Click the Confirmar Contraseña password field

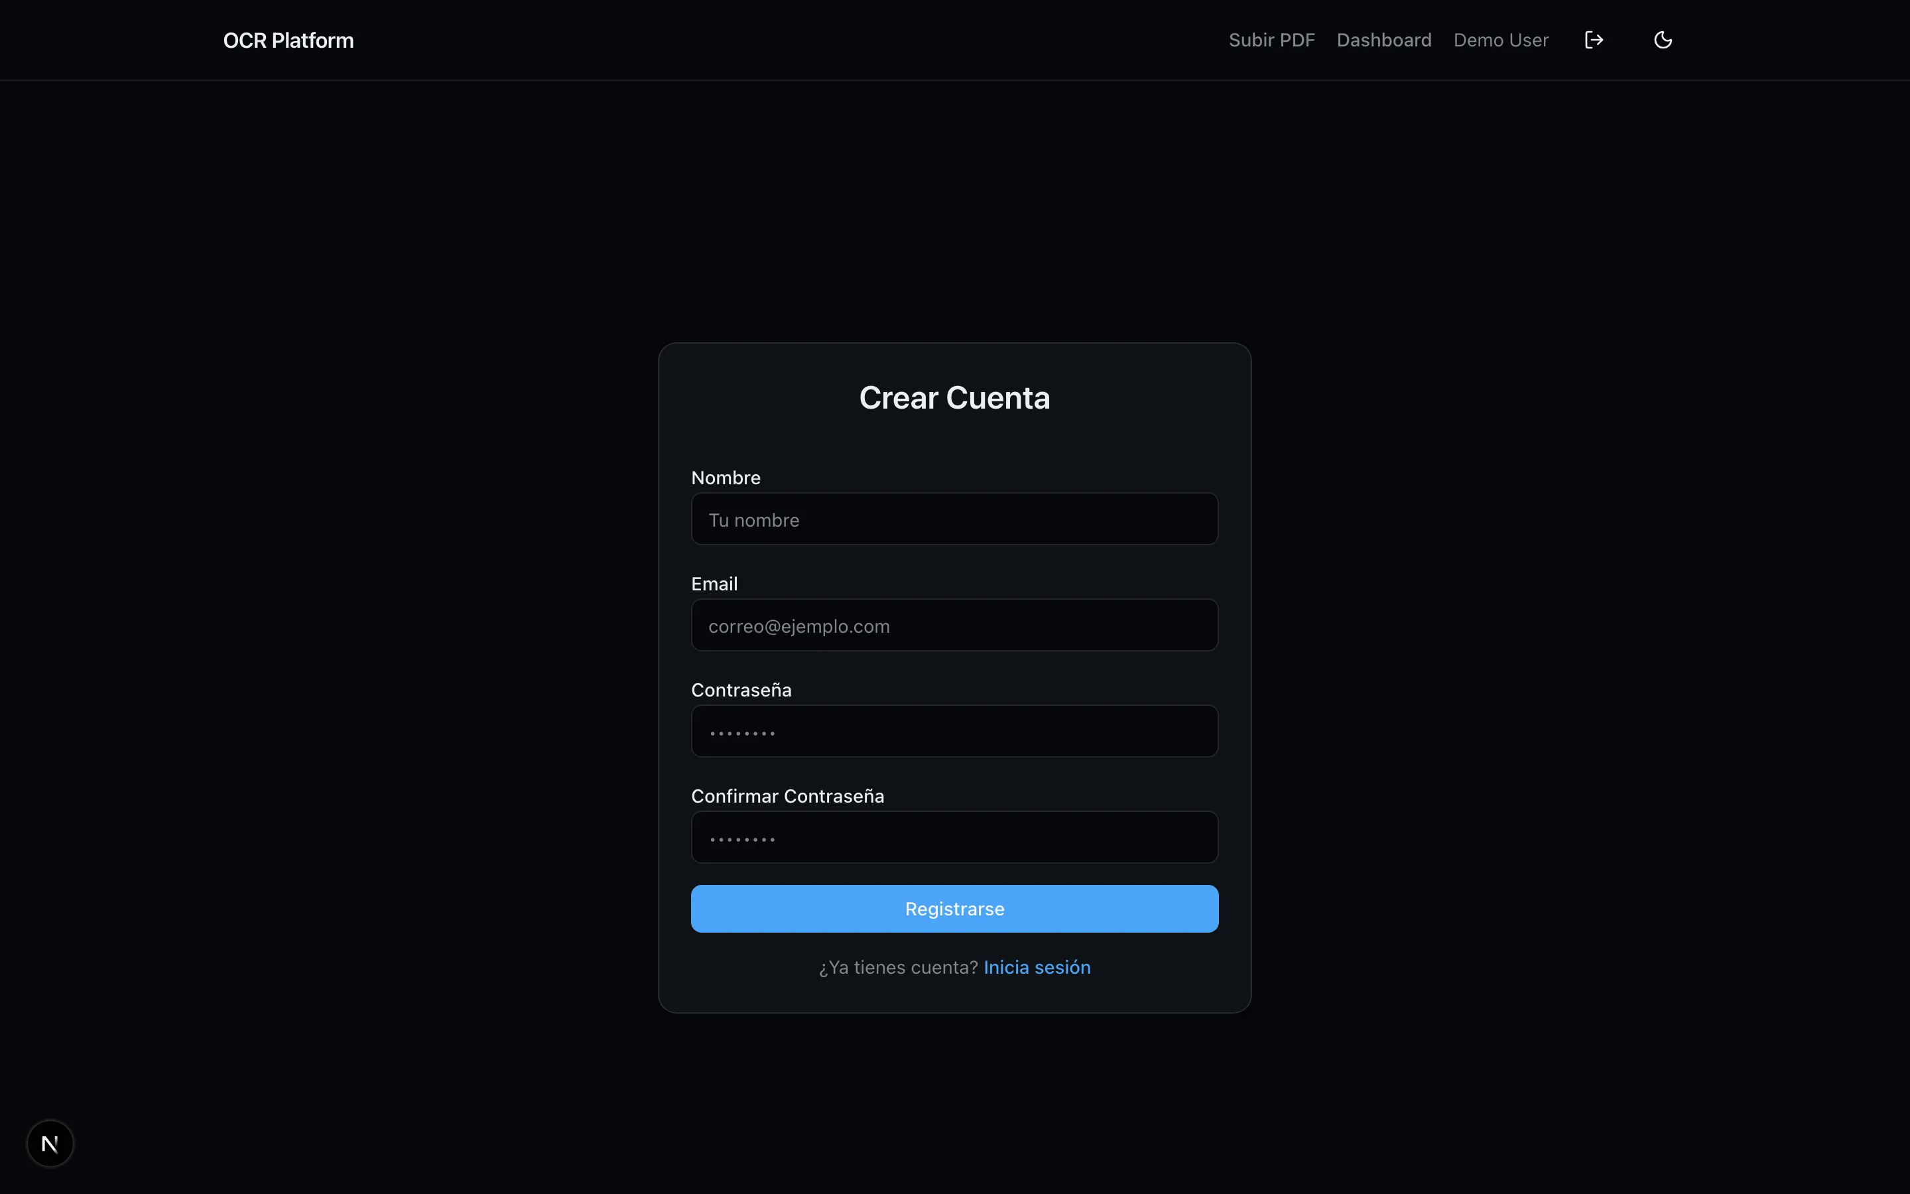(x=954, y=837)
